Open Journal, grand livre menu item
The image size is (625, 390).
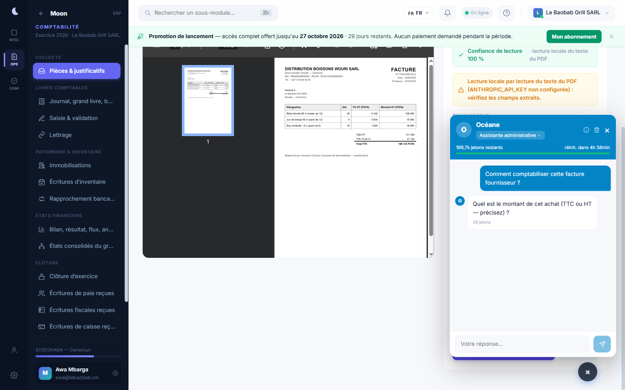point(77,101)
